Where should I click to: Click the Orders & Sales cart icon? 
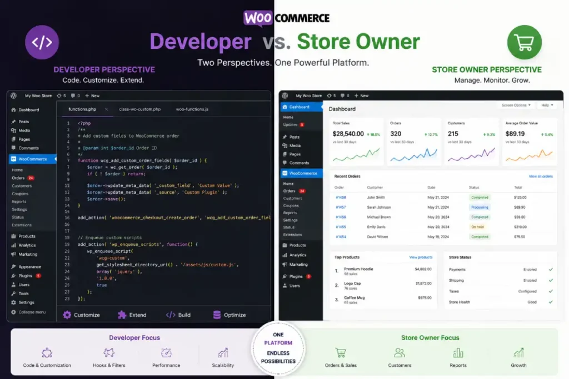point(341,352)
